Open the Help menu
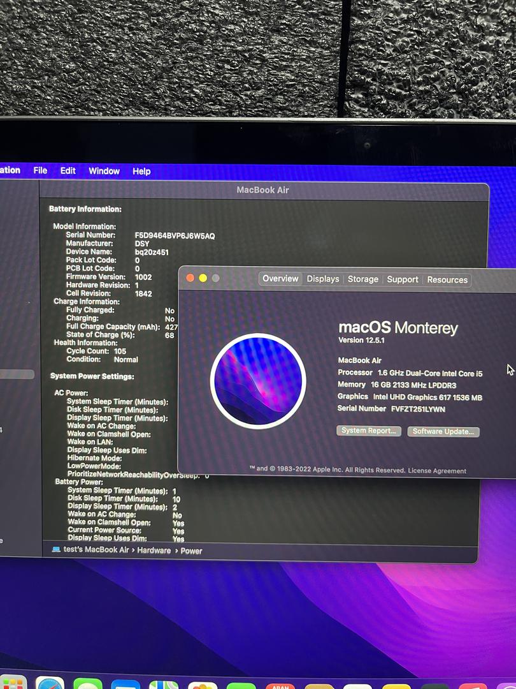 (x=141, y=172)
